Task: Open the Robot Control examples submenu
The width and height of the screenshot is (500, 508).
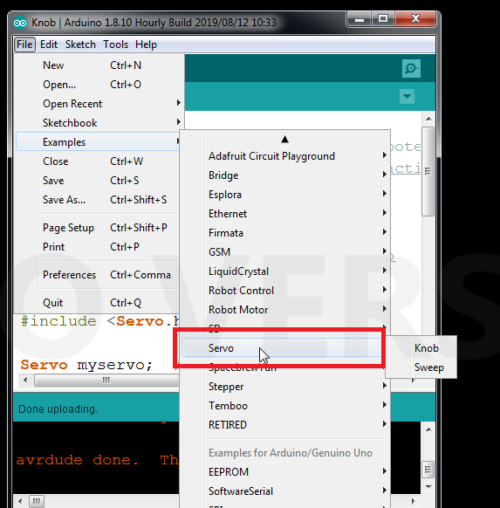Action: (x=285, y=291)
